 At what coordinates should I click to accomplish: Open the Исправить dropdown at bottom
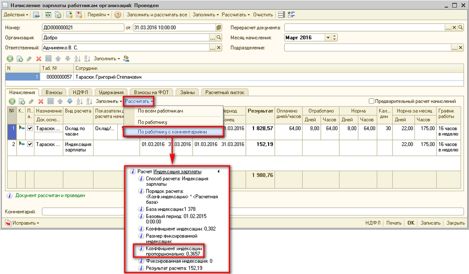22,223
